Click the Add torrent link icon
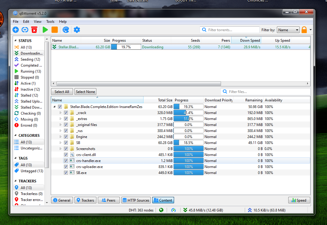The width and height of the screenshot is (327, 225). (x=25, y=30)
